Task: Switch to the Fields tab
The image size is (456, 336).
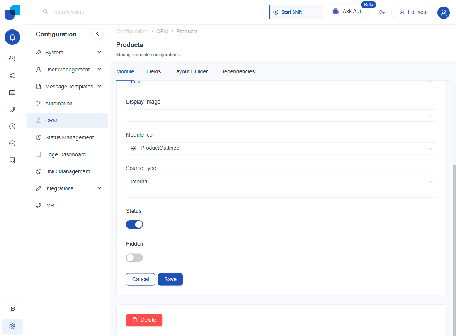Action: [x=153, y=71]
